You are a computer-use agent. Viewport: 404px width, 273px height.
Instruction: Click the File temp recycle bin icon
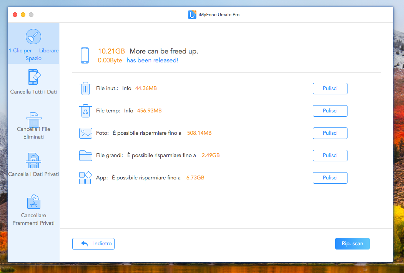[85, 111]
